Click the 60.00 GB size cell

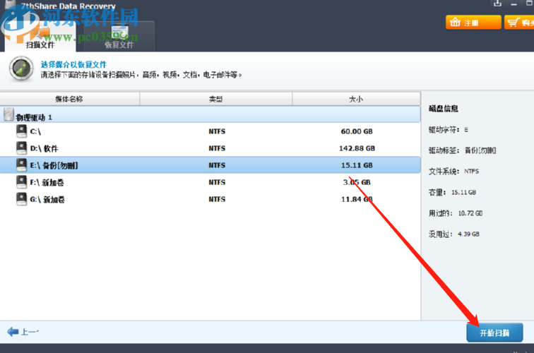pyautogui.click(x=357, y=131)
